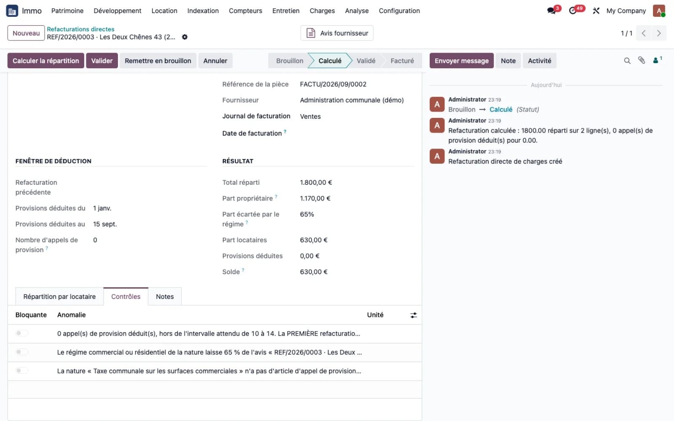Screen dimensions: 674x421
Task: Click Calculer la répartition button
Action: point(46,61)
